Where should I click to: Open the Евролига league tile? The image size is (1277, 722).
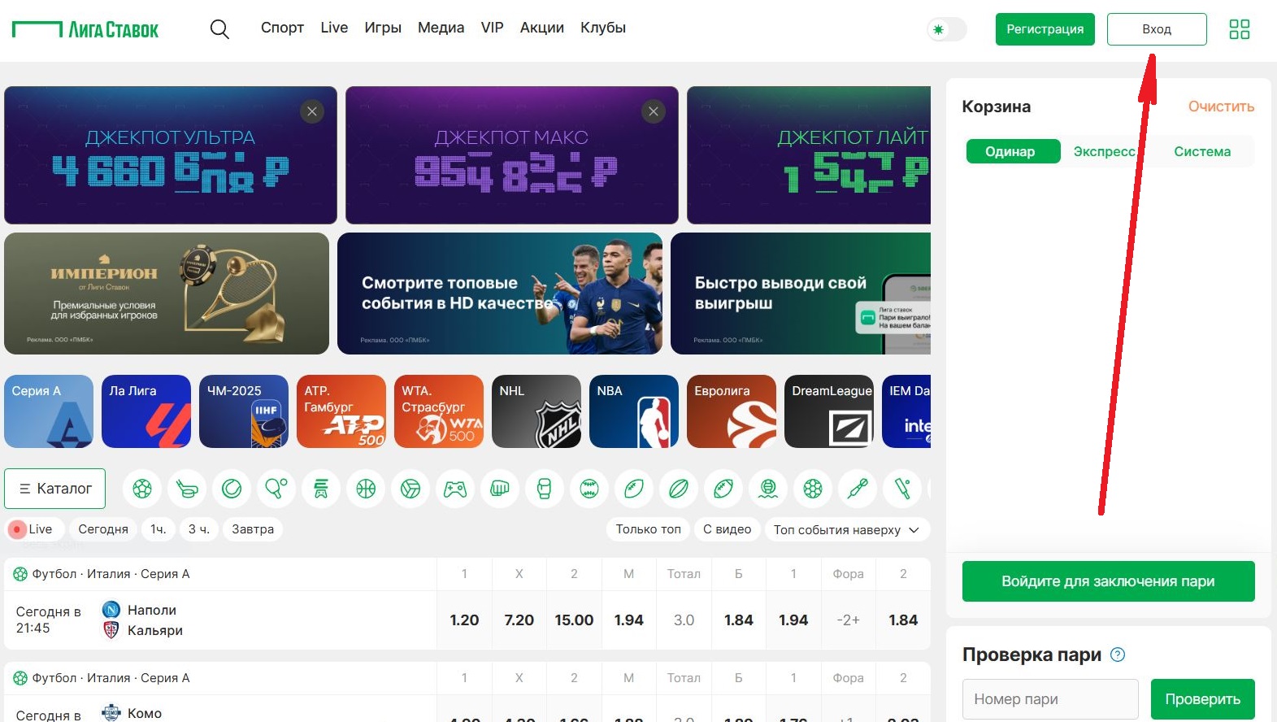coord(732,411)
